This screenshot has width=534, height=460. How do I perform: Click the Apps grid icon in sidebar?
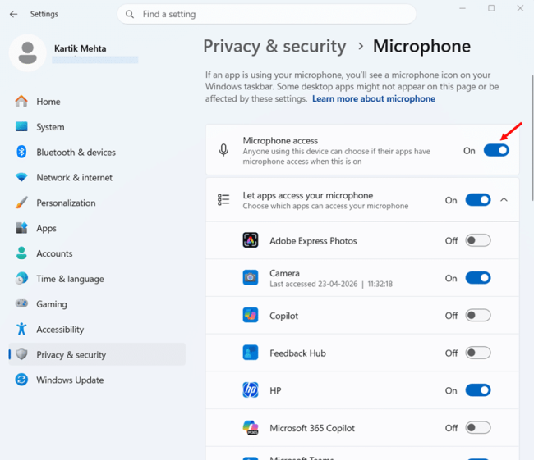21,227
